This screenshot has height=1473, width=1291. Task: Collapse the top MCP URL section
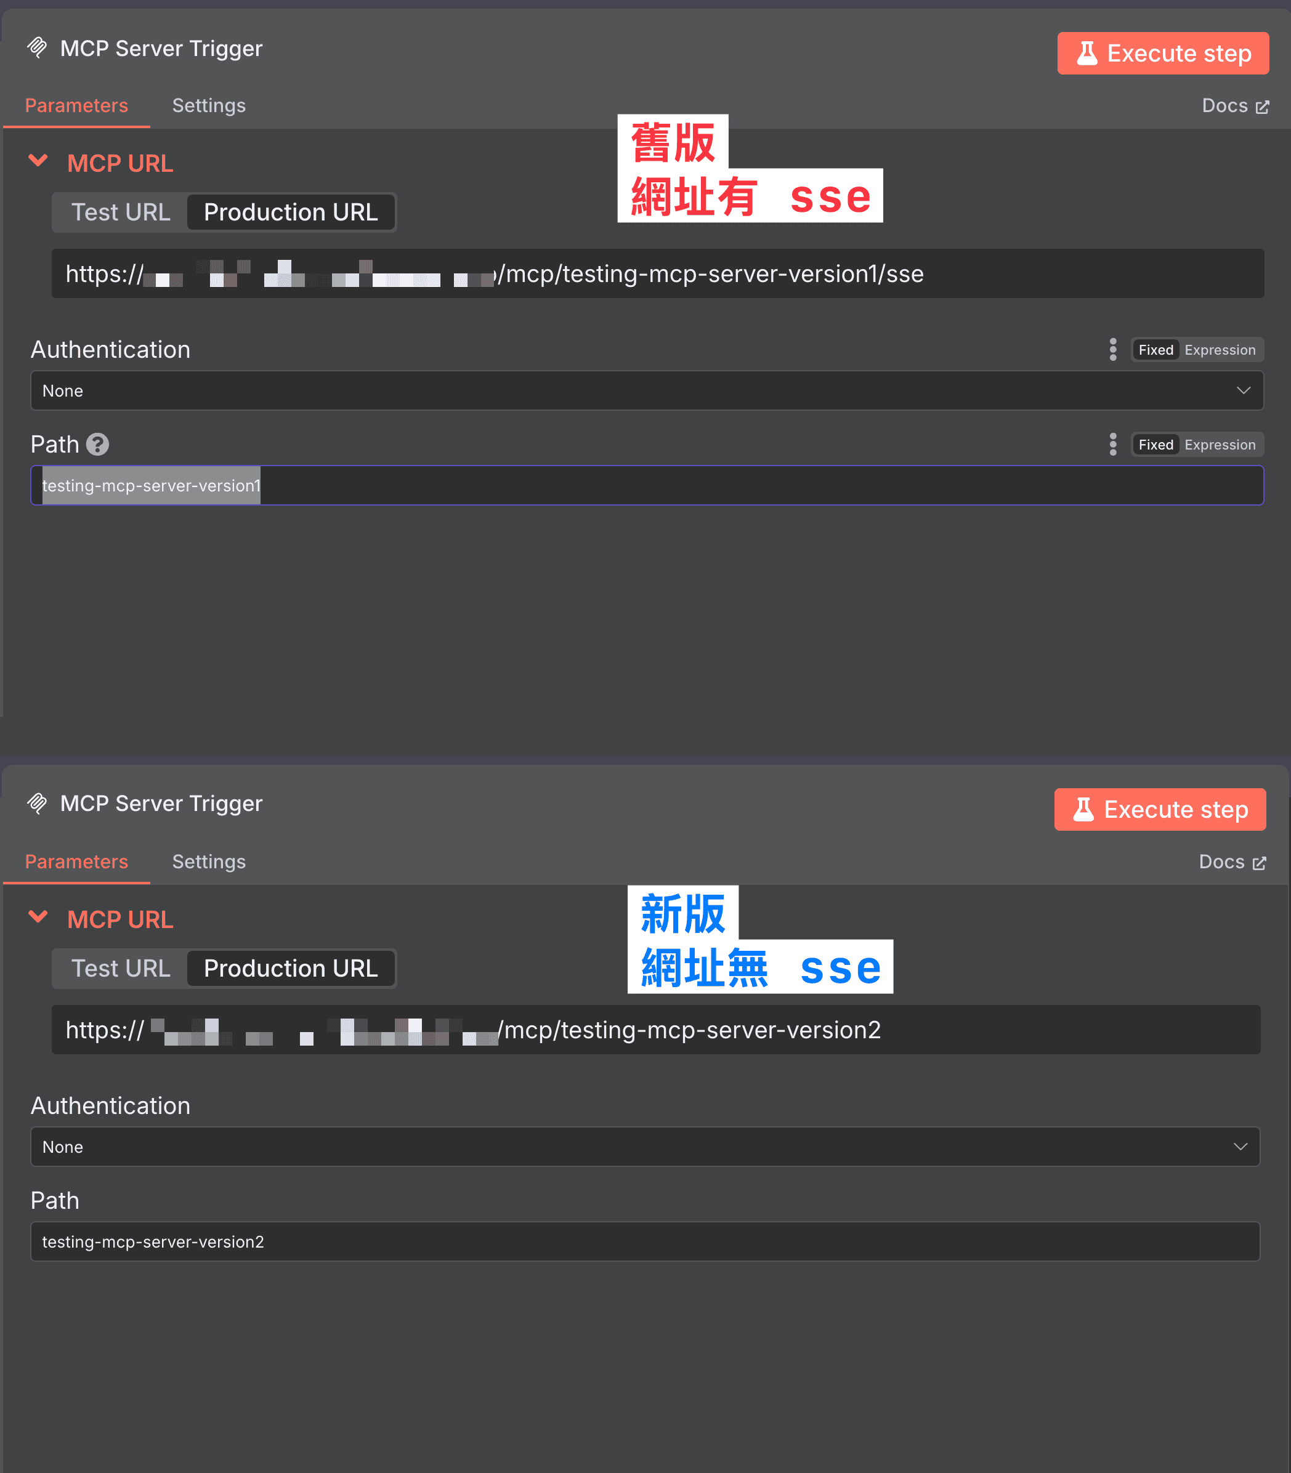point(39,161)
